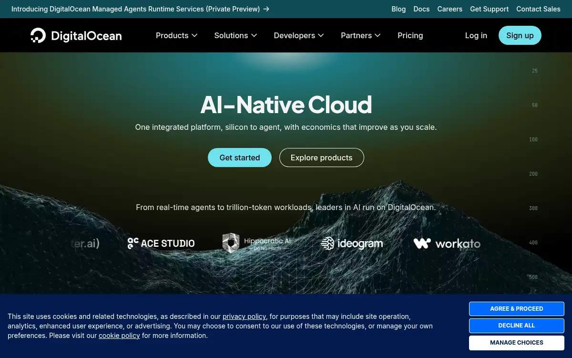Expand the Products menu chevron
This screenshot has width=572, height=358.
pos(194,35)
